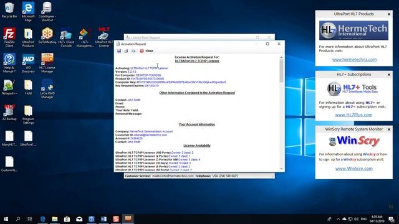Open File Explorer from taskbar
This screenshot has width=399, height=224.
click(55, 219)
